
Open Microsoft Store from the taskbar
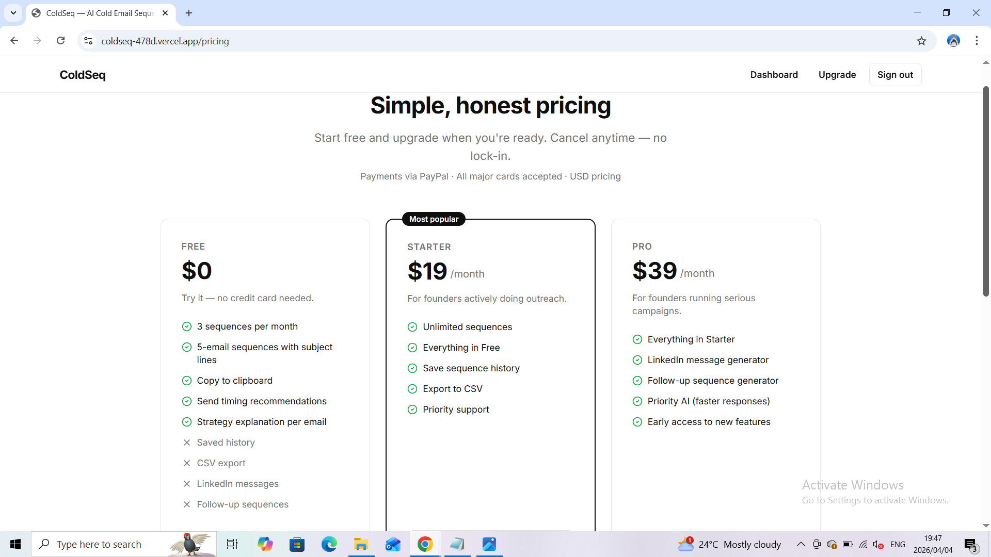point(297,544)
